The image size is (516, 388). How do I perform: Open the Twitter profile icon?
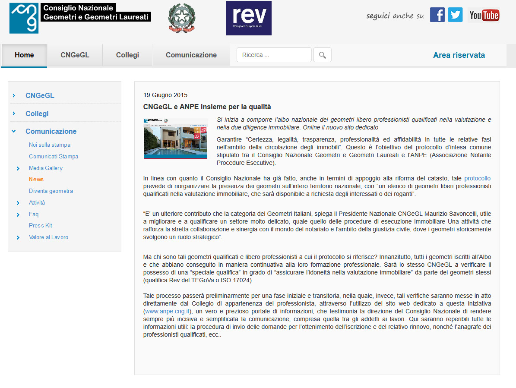pyautogui.click(x=455, y=15)
